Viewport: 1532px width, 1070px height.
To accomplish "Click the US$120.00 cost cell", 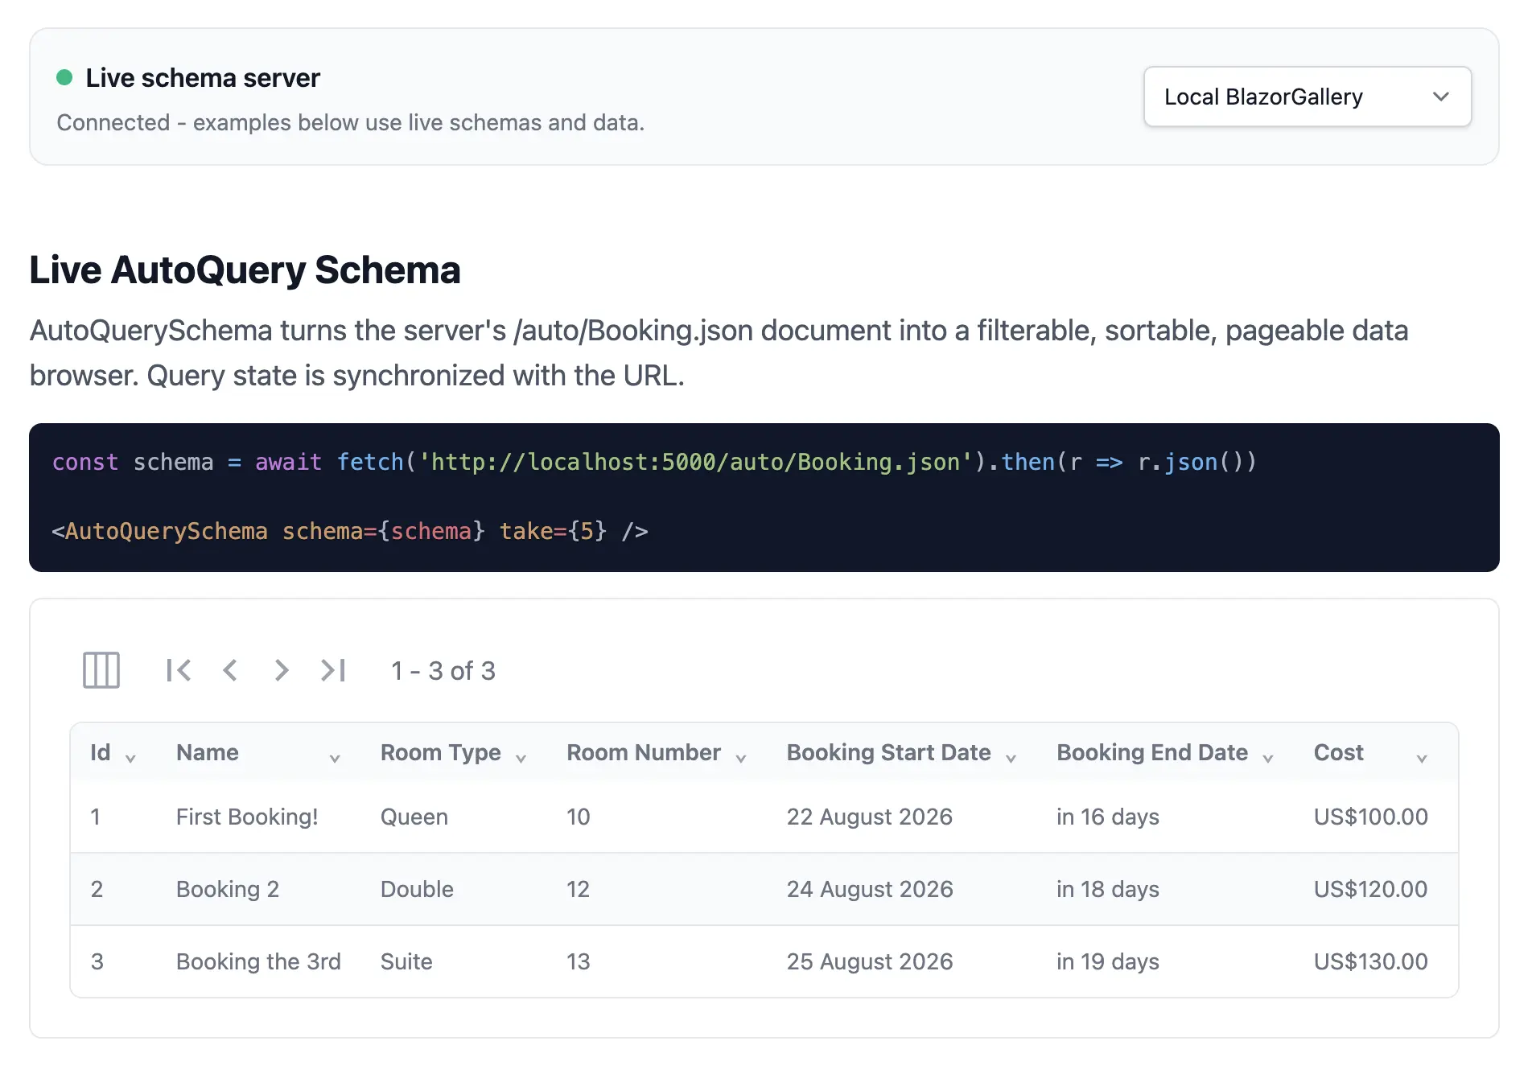I will point(1371,889).
